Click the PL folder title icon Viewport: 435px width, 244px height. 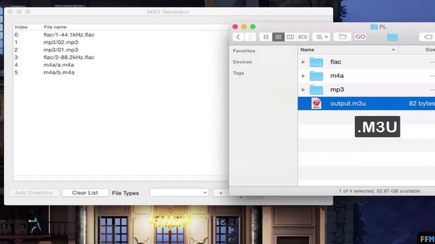[374, 27]
